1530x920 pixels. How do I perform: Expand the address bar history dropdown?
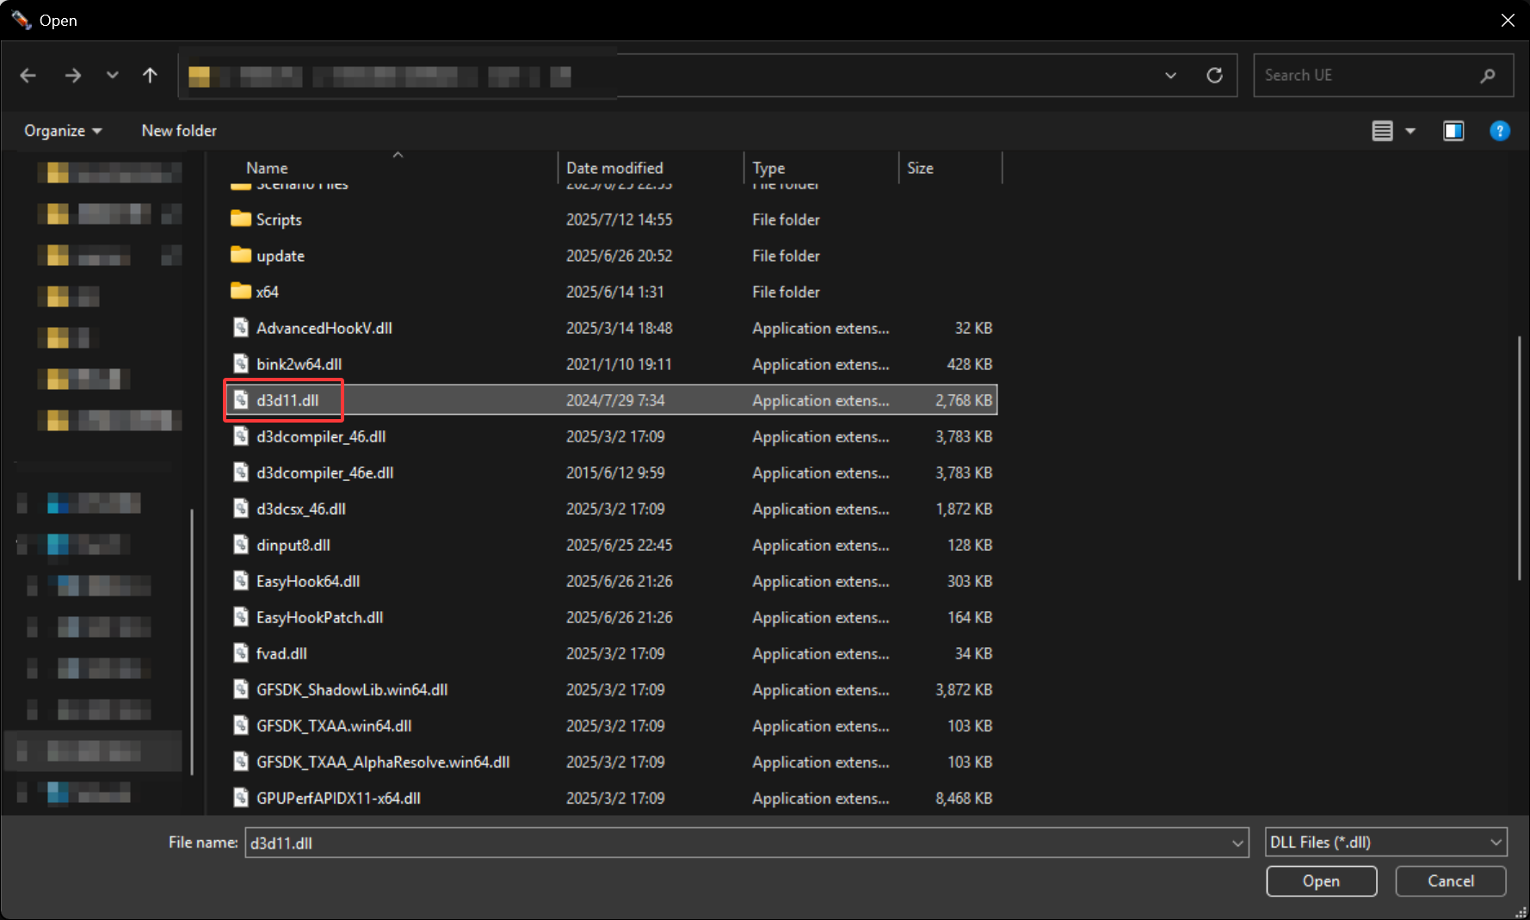point(1170,76)
